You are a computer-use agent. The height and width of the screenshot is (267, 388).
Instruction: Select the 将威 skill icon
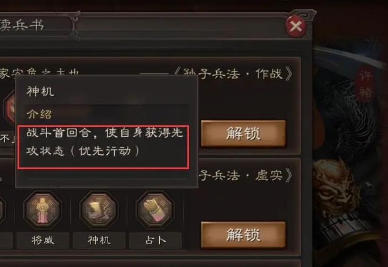(43, 210)
